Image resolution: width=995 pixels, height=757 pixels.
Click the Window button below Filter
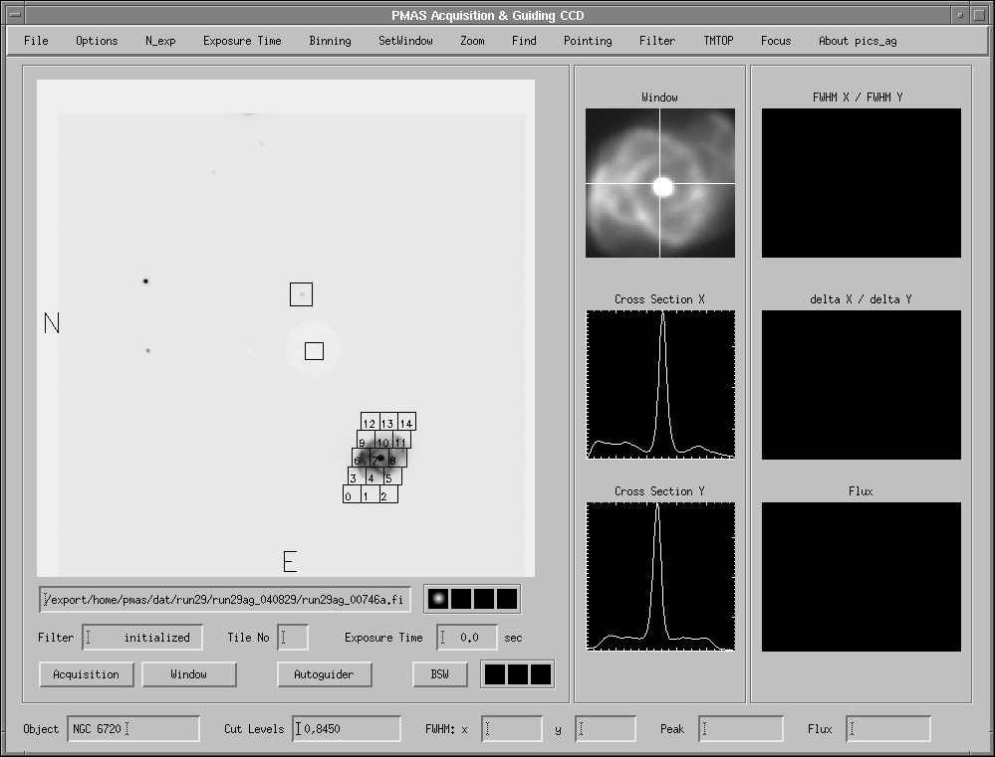coord(188,674)
